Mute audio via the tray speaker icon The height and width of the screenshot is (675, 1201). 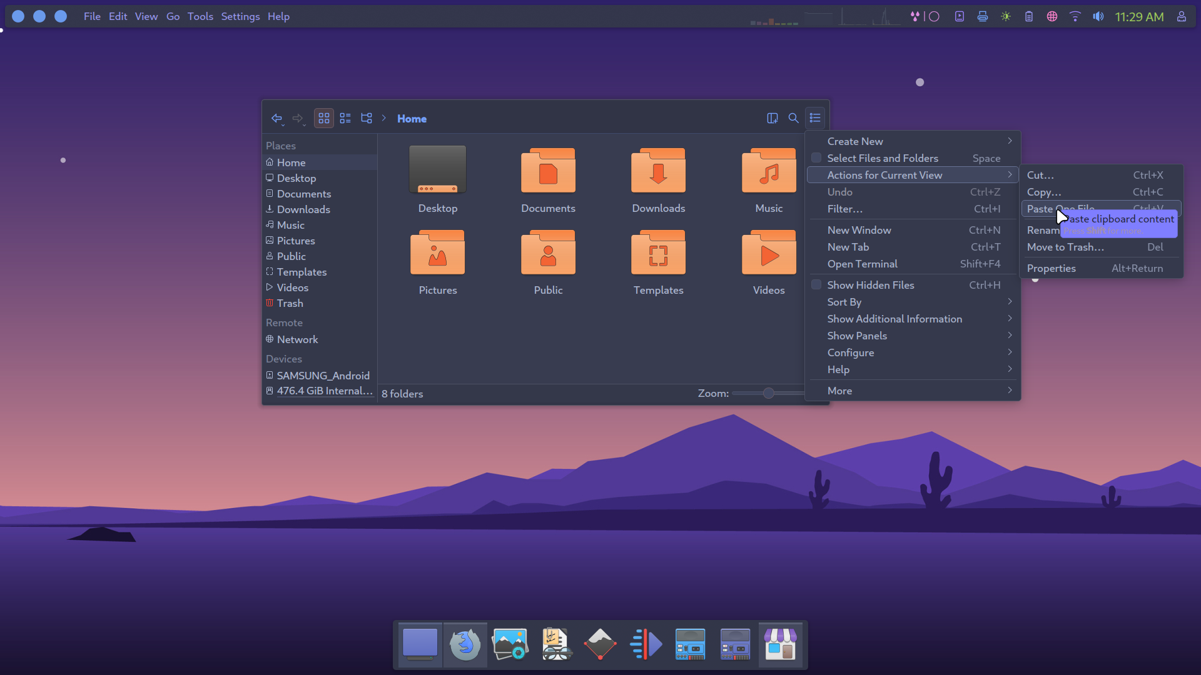point(1098,16)
